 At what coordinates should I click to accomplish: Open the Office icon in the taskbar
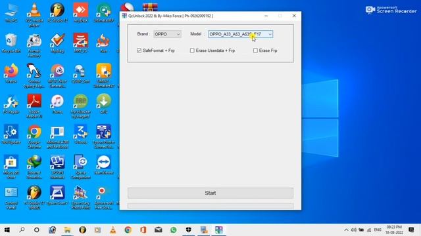[x=143, y=230]
